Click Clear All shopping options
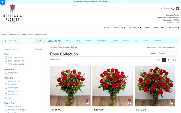Viewport: 181px width, 113px height. coord(38,49)
